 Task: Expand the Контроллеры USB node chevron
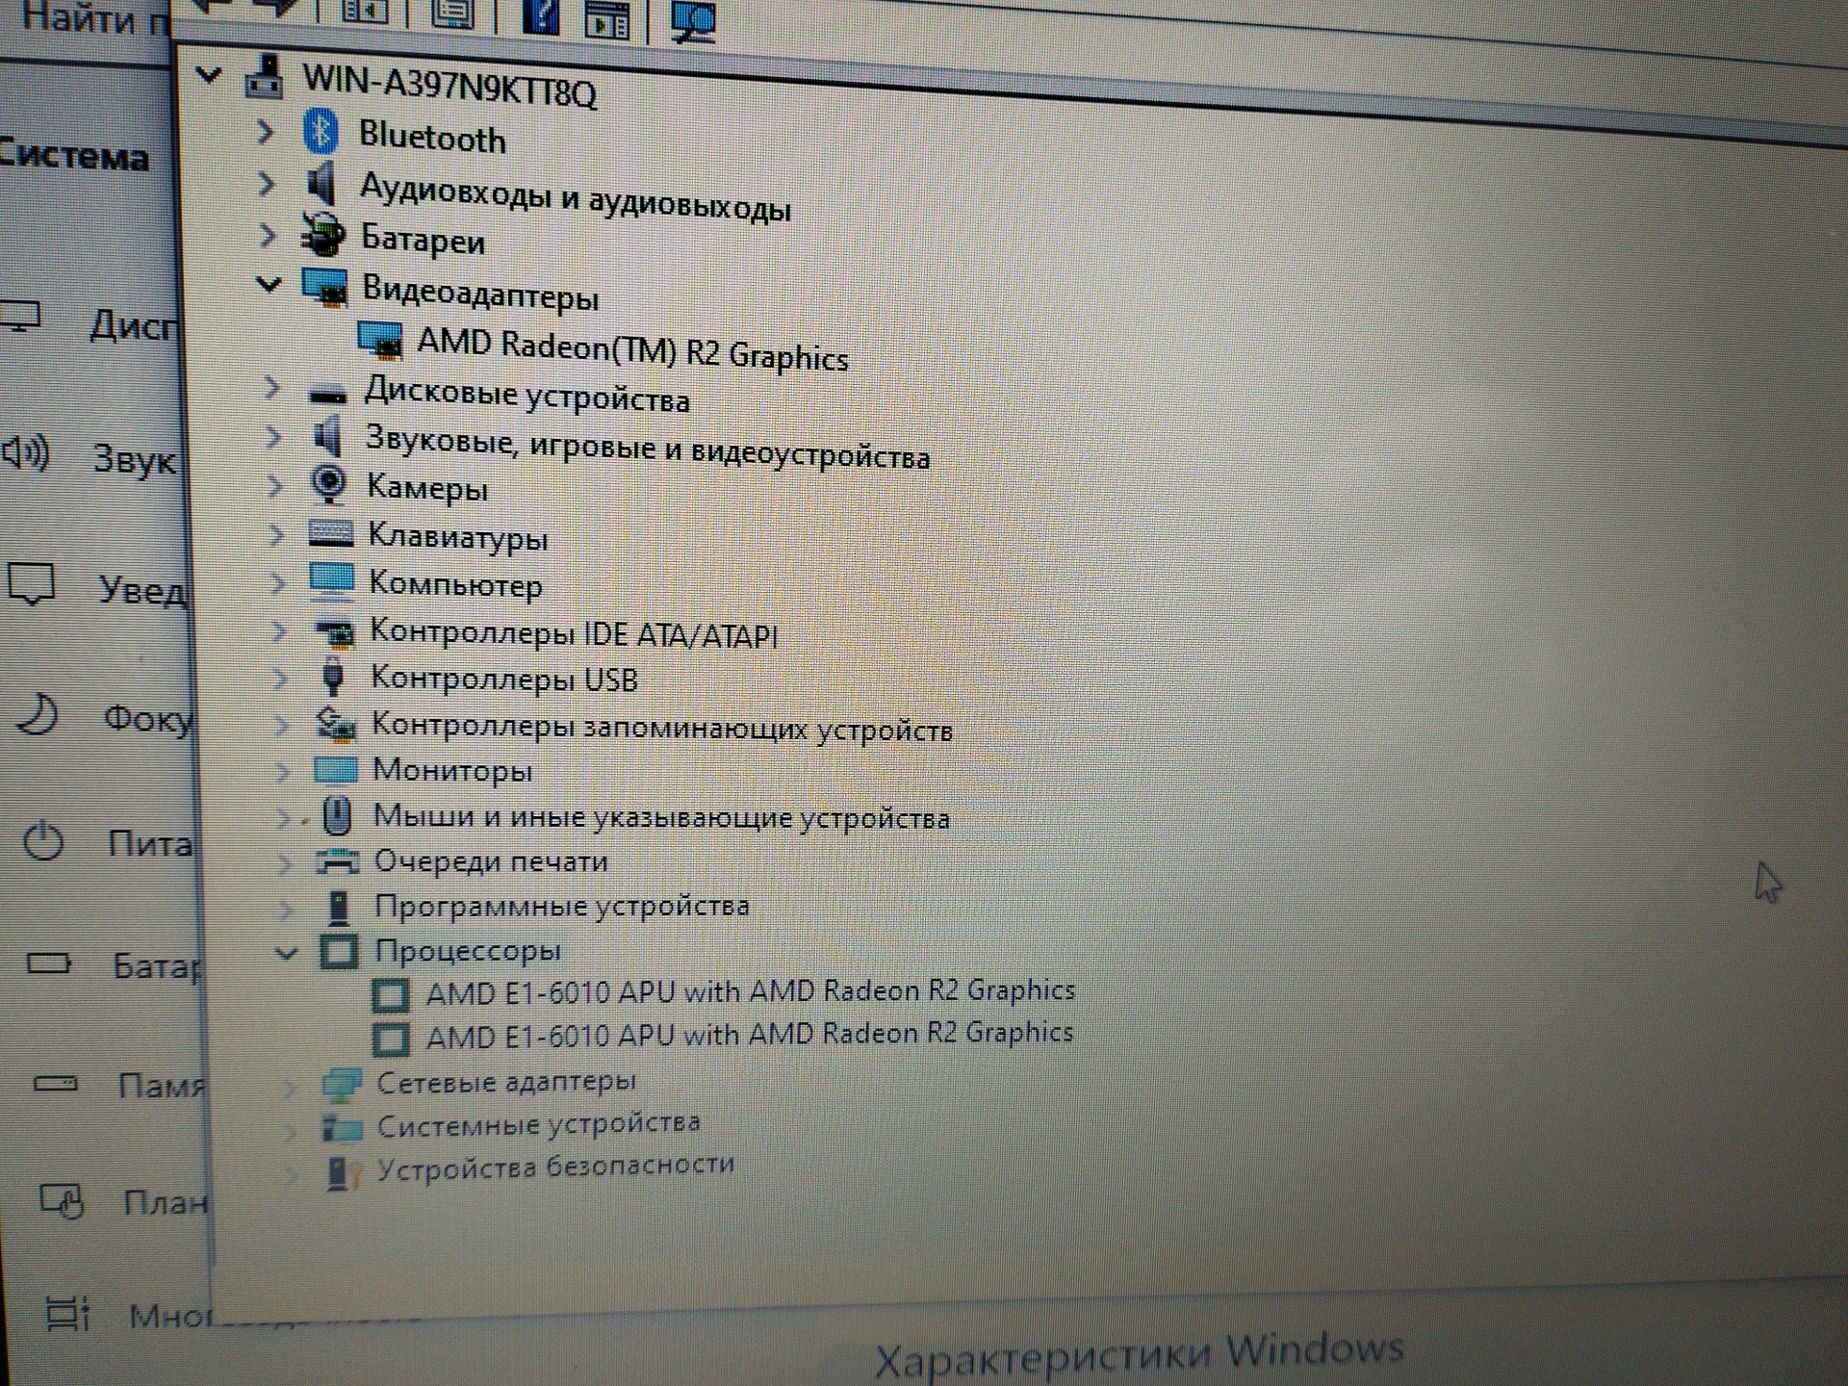[280, 679]
